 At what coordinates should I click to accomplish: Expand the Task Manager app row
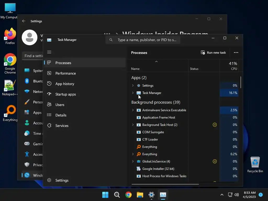pos(133,93)
